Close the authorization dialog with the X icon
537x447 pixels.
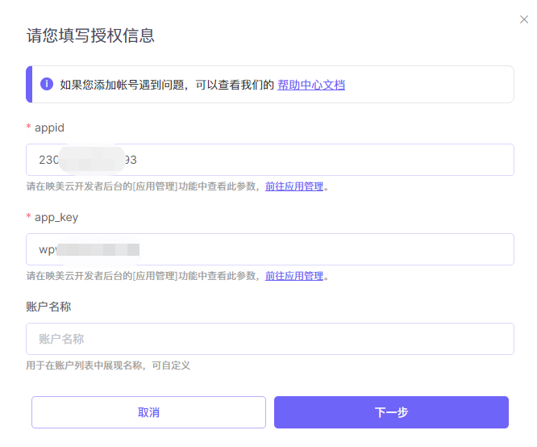[524, 19]
